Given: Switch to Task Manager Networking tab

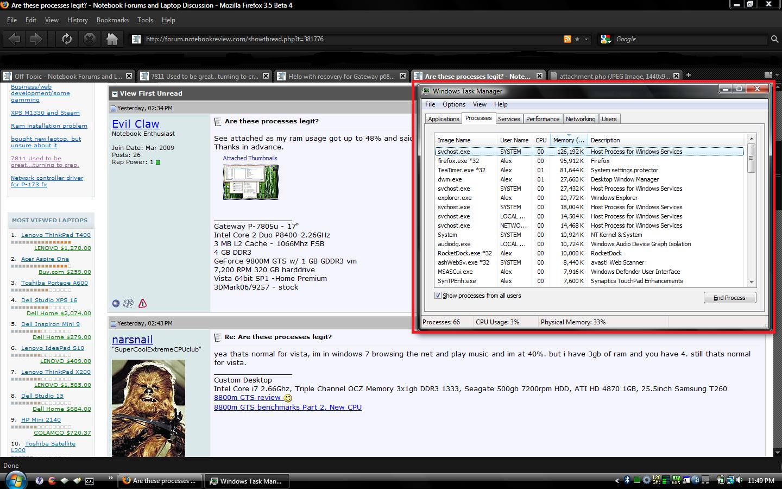Looking at the screenshot, I should [x=581, y=119].
